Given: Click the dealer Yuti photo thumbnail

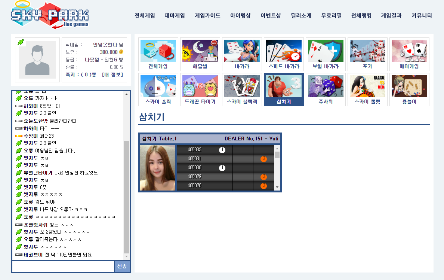Looking at the screenshot, I should (x=157, y=168).
